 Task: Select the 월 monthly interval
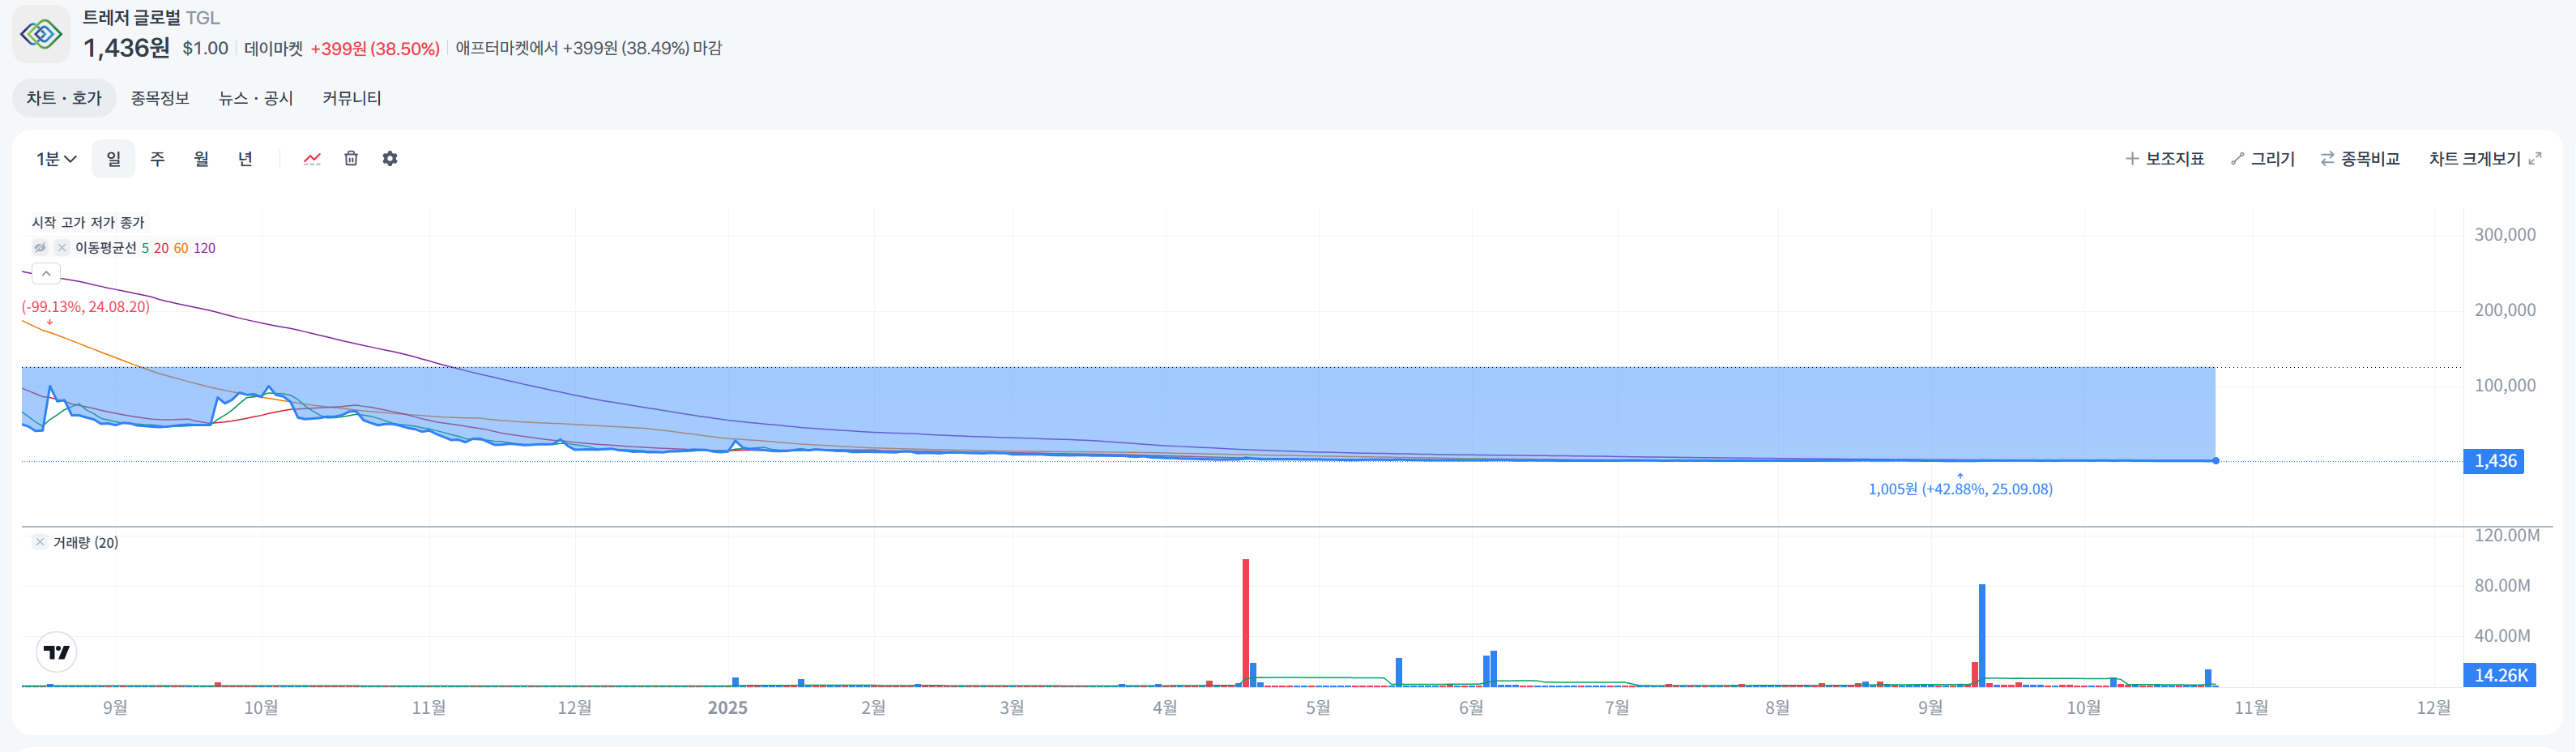(201, 159)
